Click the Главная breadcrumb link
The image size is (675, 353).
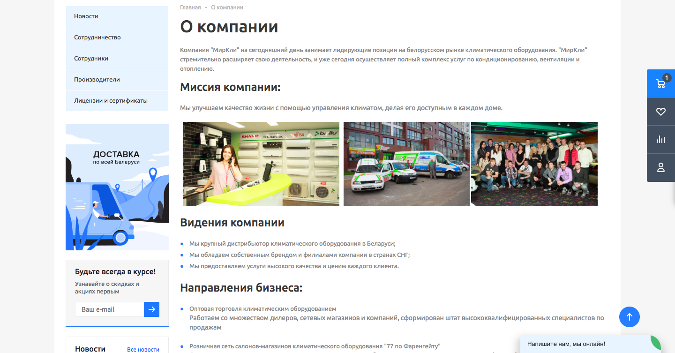190,8
